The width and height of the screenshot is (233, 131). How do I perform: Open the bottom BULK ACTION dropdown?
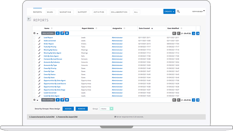[x=48, y=100]
